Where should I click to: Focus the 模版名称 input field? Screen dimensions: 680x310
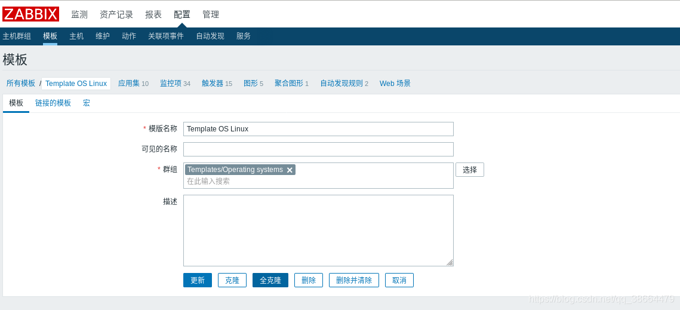tap(318, 129)
